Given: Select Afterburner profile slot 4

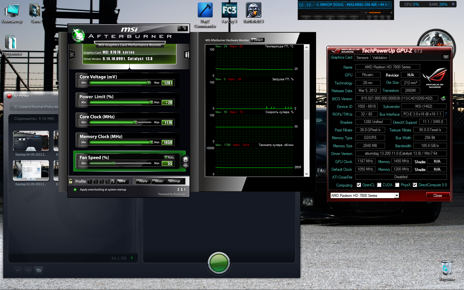Looking at the screenshot, I should point(107,181).
